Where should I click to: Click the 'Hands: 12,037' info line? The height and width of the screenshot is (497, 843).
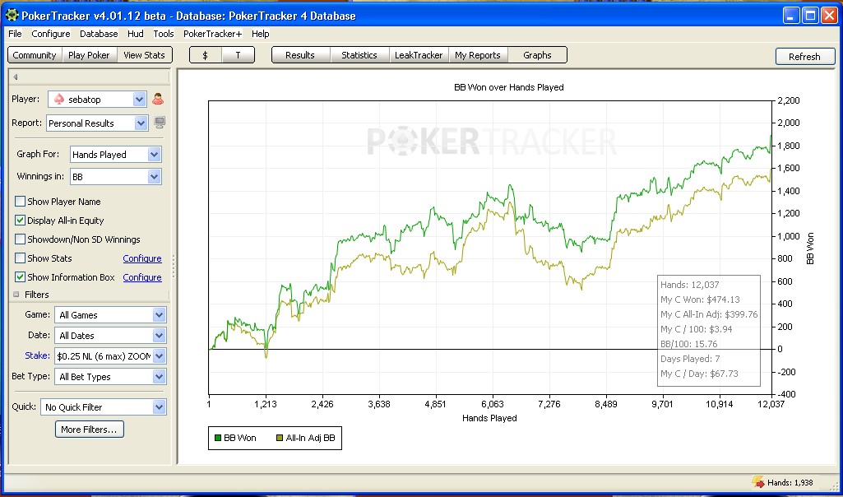pos(690,285)
